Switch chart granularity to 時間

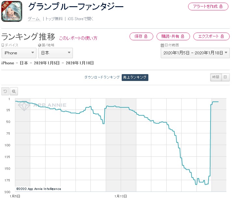(216, 77)
